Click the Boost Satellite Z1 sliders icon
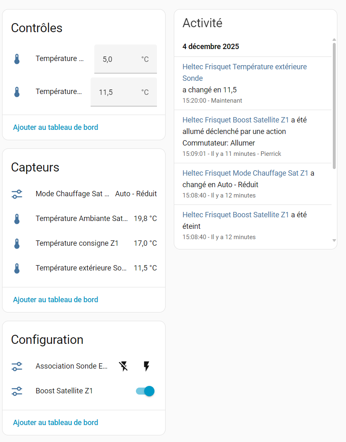This screenshot has height=442, width=346. coord(17,391)
